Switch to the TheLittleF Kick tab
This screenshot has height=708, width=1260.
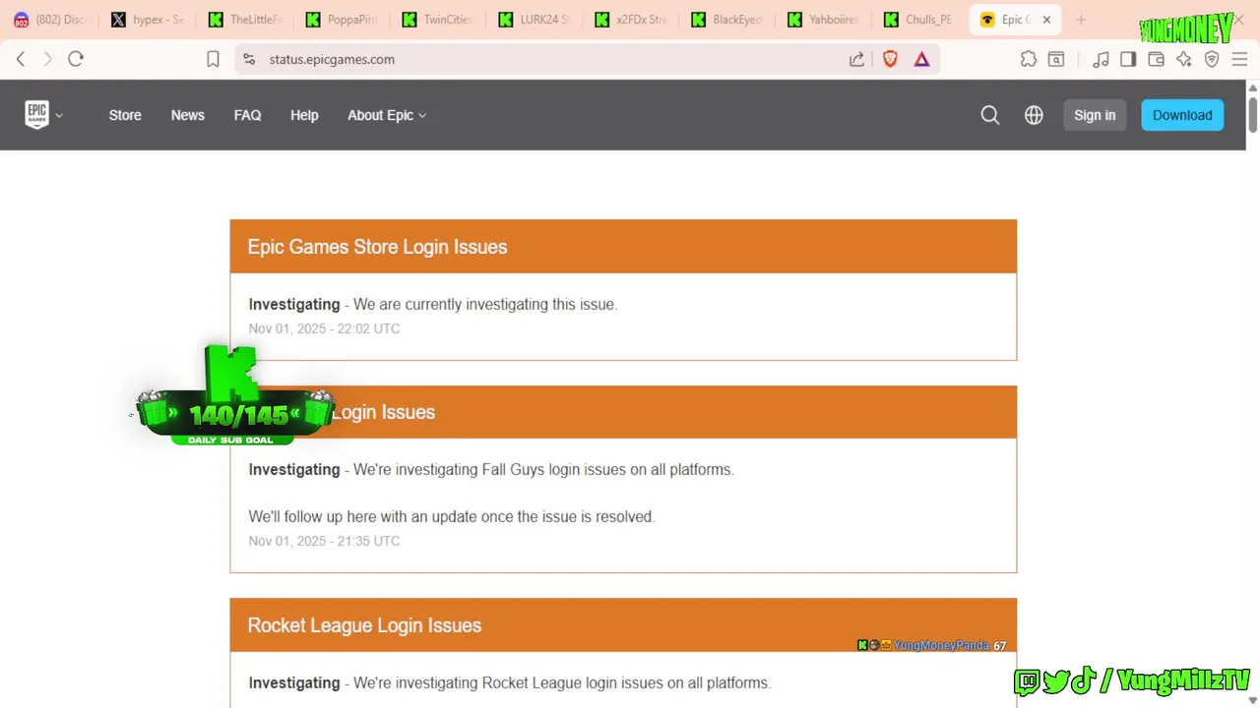click(x=244, y=20)
